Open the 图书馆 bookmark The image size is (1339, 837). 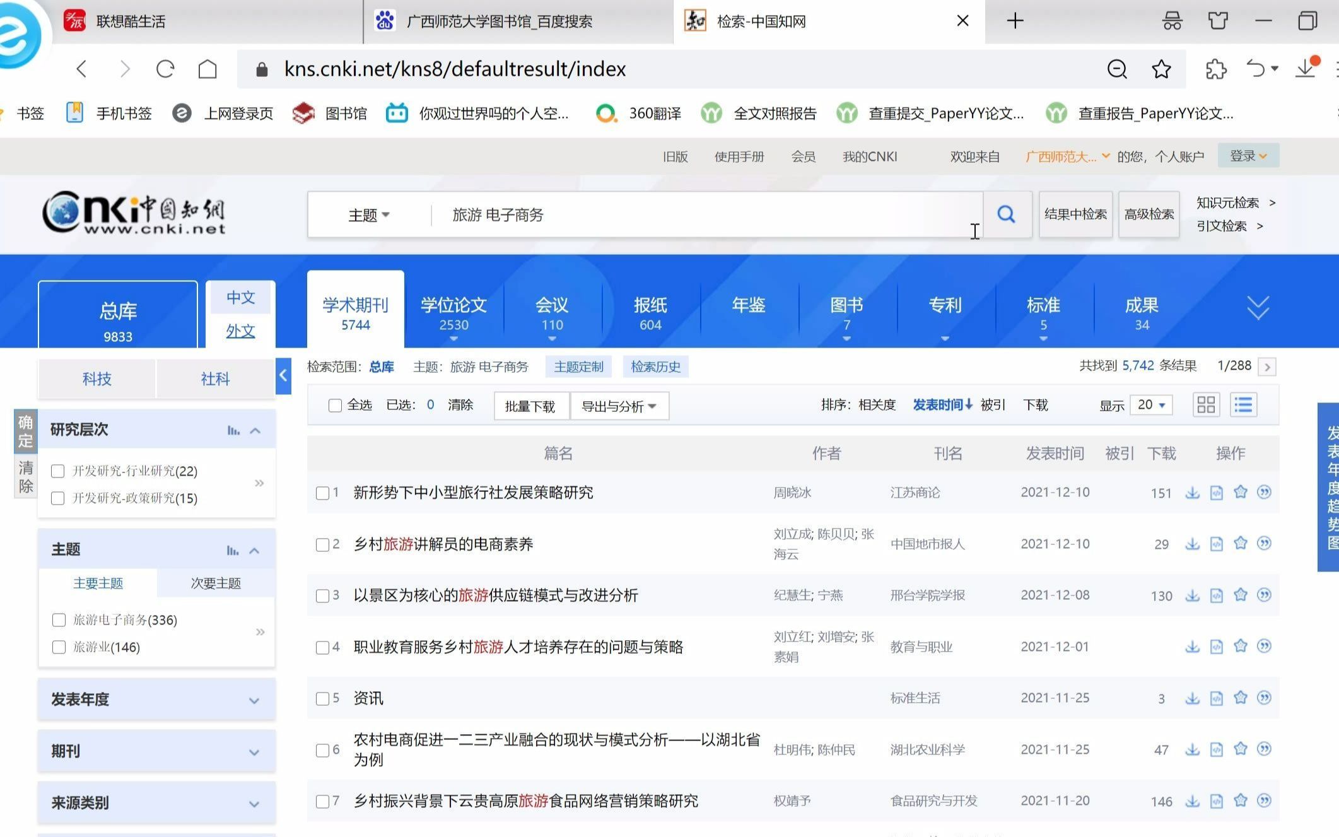tap(330, 113)
